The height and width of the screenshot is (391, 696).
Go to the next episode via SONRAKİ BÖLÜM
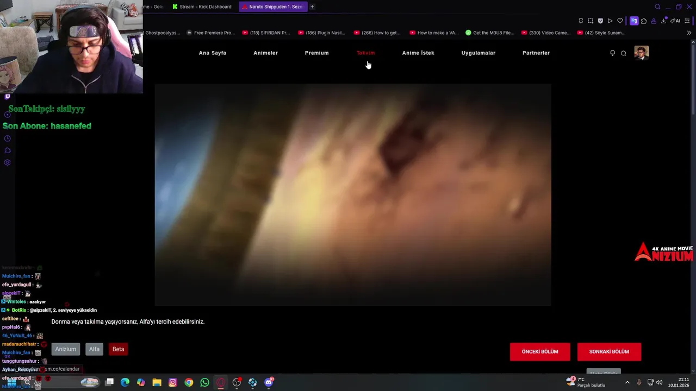[609, 352]
